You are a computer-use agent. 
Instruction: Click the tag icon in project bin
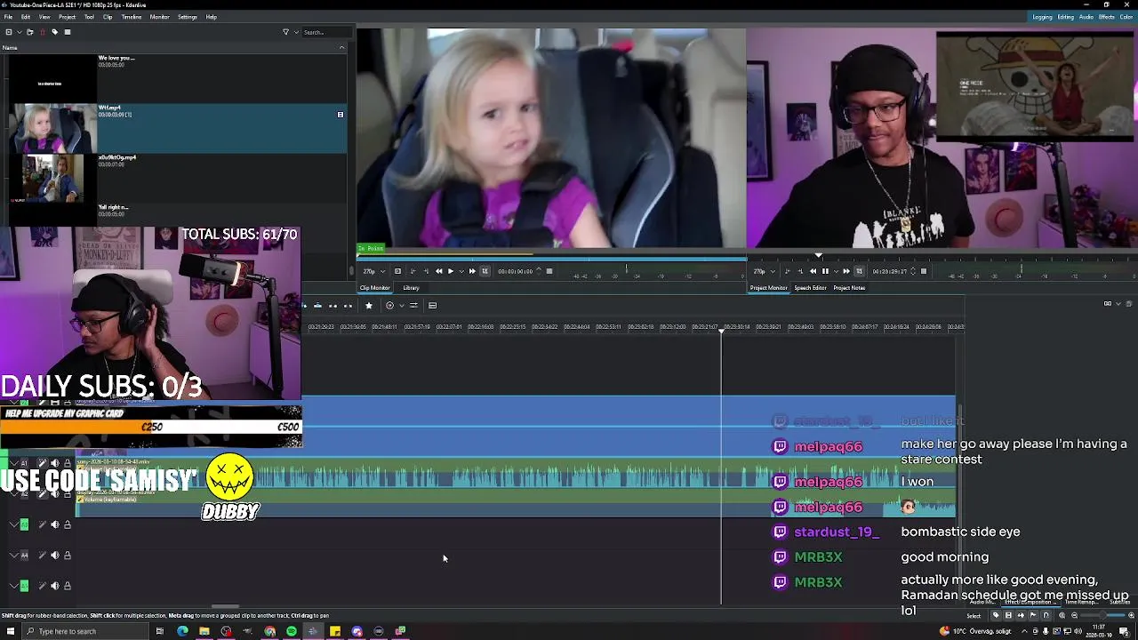pyautogui.click(x=55, y=32)
